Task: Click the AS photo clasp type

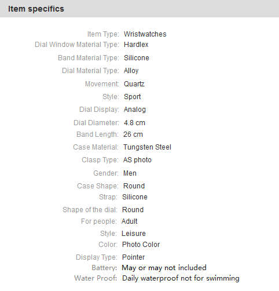Action: point(137,160)
